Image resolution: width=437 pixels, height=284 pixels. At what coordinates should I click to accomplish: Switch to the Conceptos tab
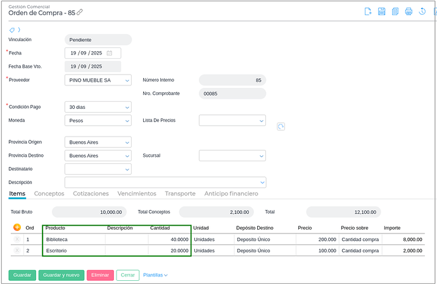coord(49,194)
